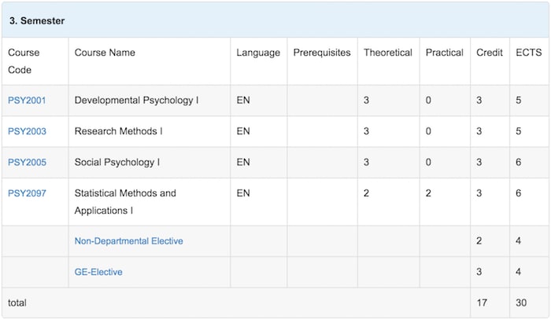Click the Credit column header
Image resolution: width=551 pixels, height=319 pixels.
[490, 53]
